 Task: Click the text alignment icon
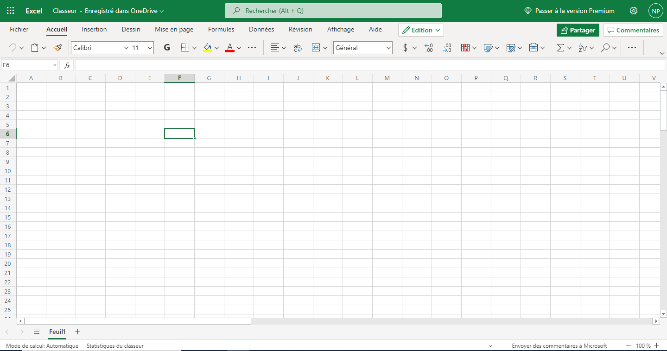tap(275, 48)
